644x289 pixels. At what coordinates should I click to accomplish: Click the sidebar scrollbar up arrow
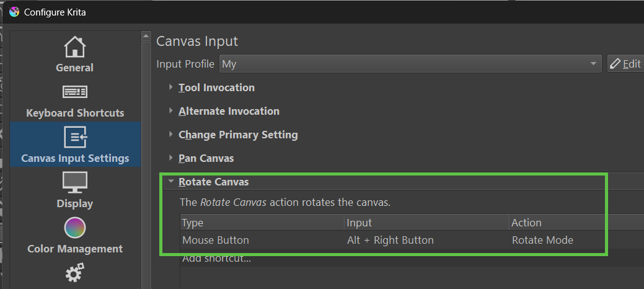coord(146,36)
